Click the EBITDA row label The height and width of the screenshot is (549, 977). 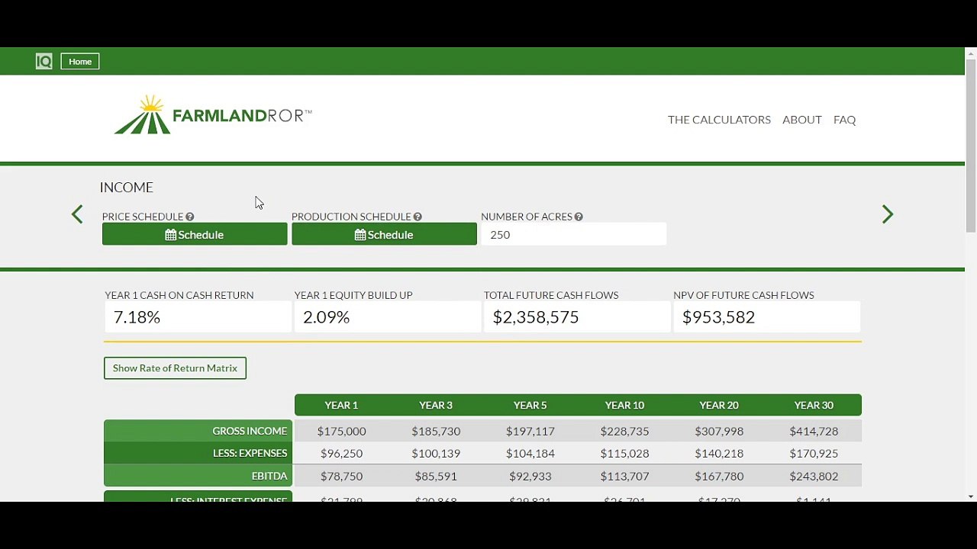click(x=198, y=476)
